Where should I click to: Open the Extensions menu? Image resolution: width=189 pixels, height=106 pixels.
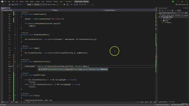[x=49, y=1]
